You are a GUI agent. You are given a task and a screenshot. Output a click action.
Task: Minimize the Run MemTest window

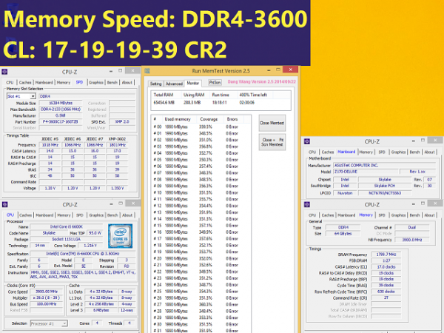click(269, 70)
